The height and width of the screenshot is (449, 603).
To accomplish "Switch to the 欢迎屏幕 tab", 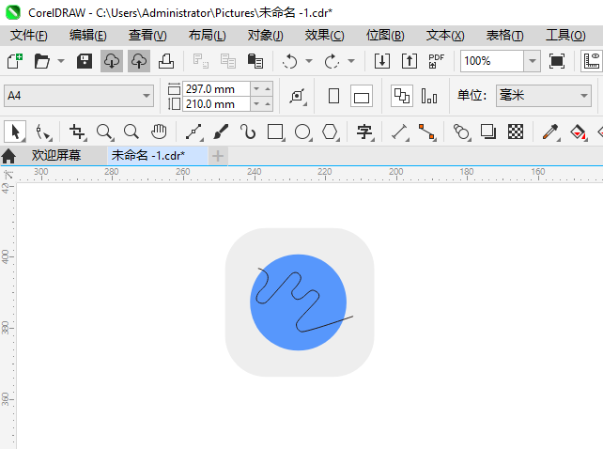I will coord(56,155).
